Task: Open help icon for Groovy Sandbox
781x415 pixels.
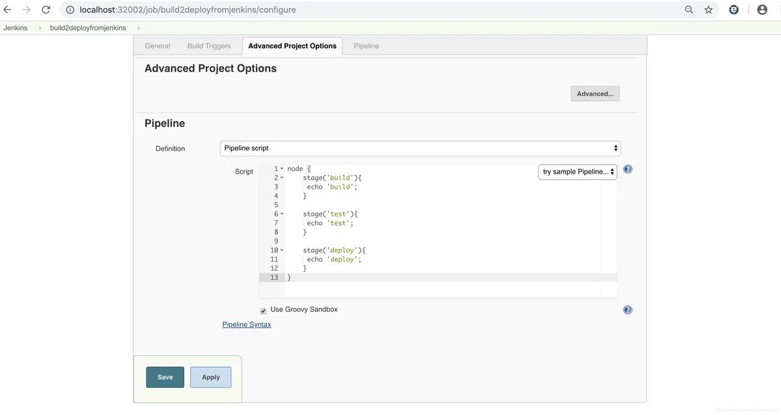Action: [x=627, y=310]
